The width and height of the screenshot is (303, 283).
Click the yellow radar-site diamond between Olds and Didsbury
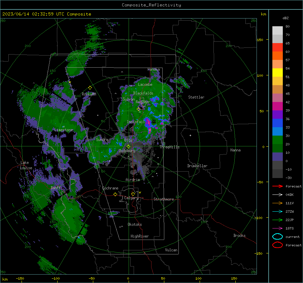(x=128, y=147)
